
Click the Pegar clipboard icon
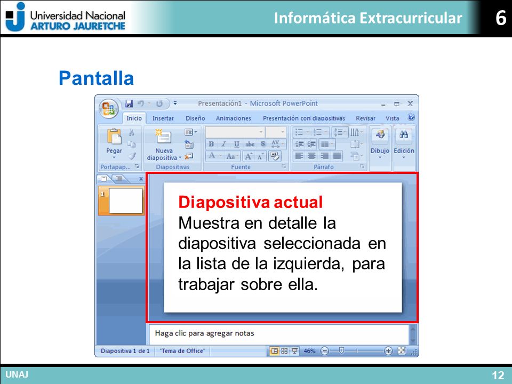pos(114,136)
